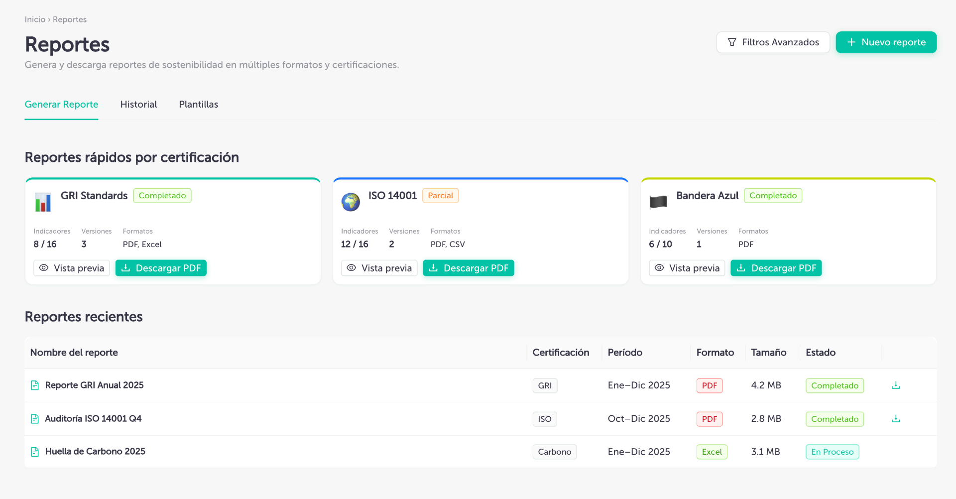Open Vista previa for Bandera Azul

[687, 268]
